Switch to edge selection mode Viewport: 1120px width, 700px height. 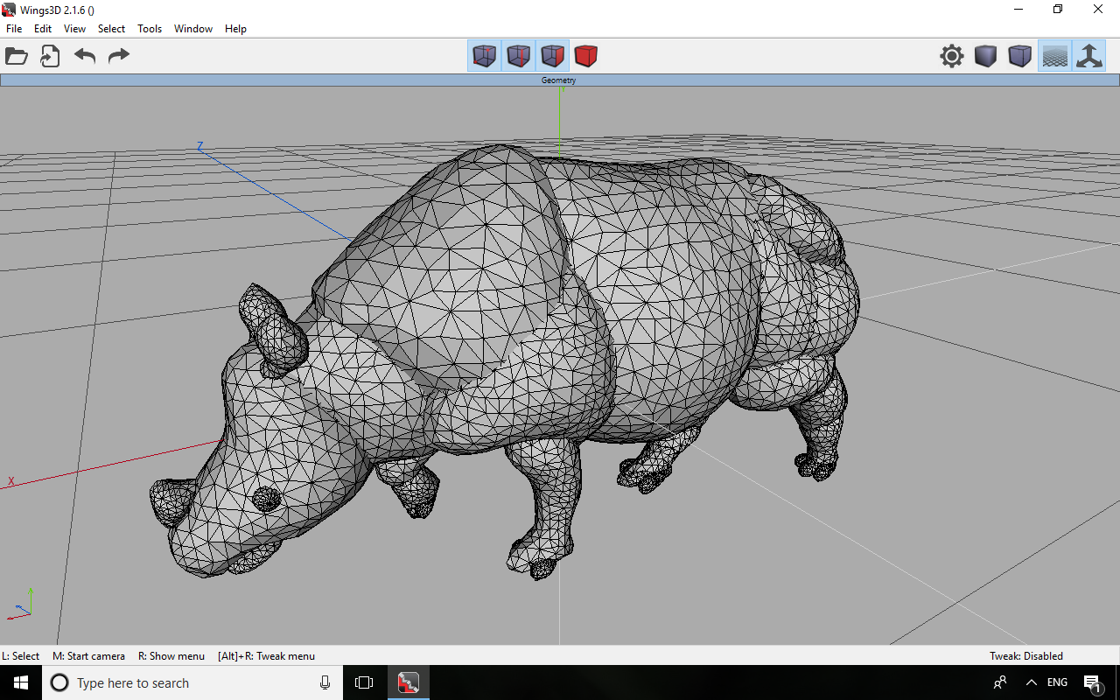click(518, 55)
